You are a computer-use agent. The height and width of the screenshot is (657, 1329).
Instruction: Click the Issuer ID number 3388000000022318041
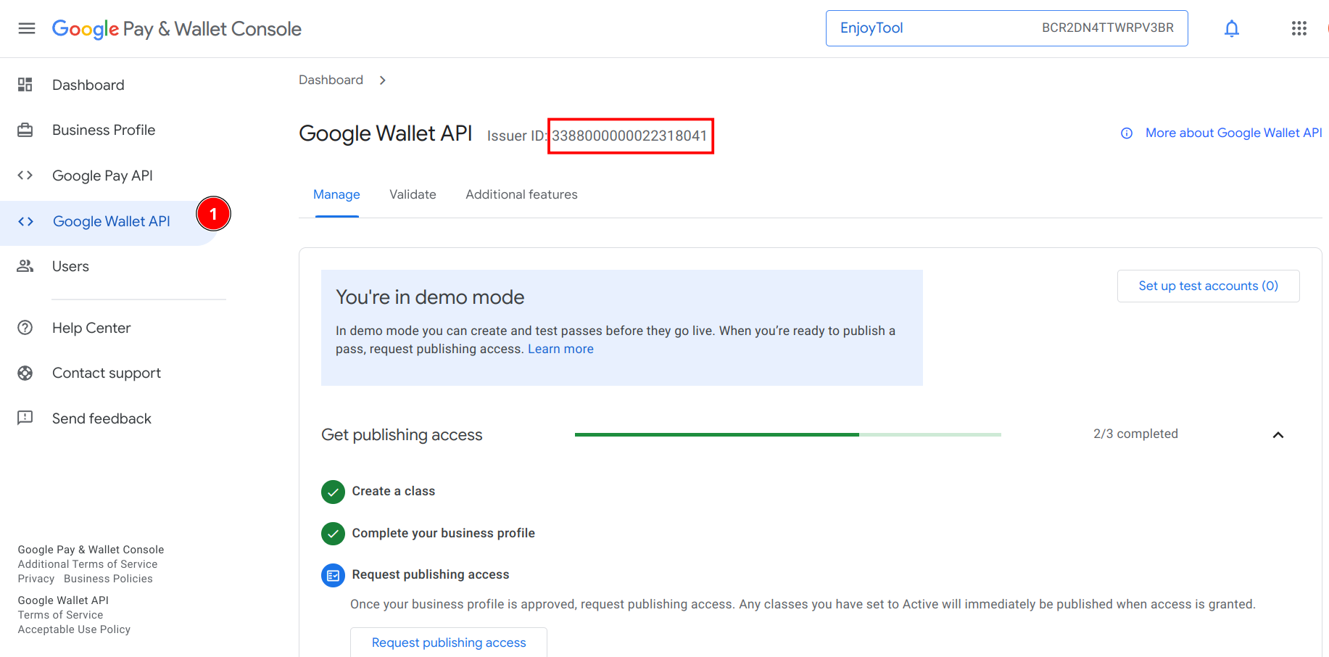point(629,136)
